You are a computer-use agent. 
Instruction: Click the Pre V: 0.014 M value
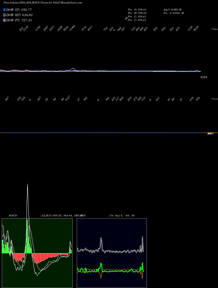174,13
